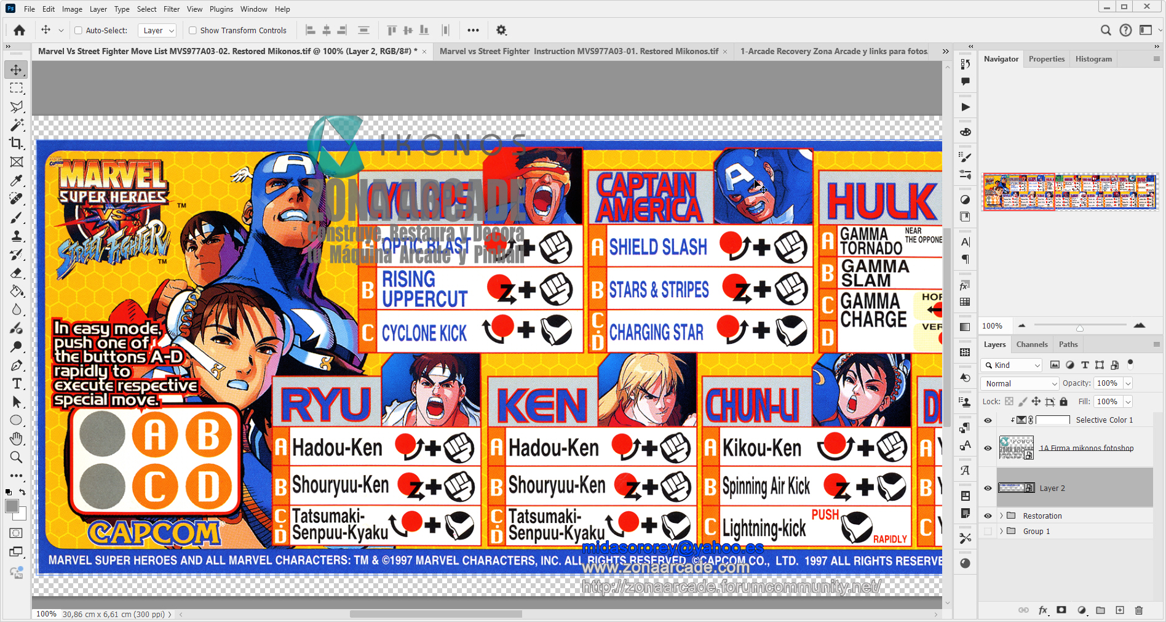Click the Add layer mask icon
The height and width of the screenshot is (622, 1166).
click(1061, 610)
